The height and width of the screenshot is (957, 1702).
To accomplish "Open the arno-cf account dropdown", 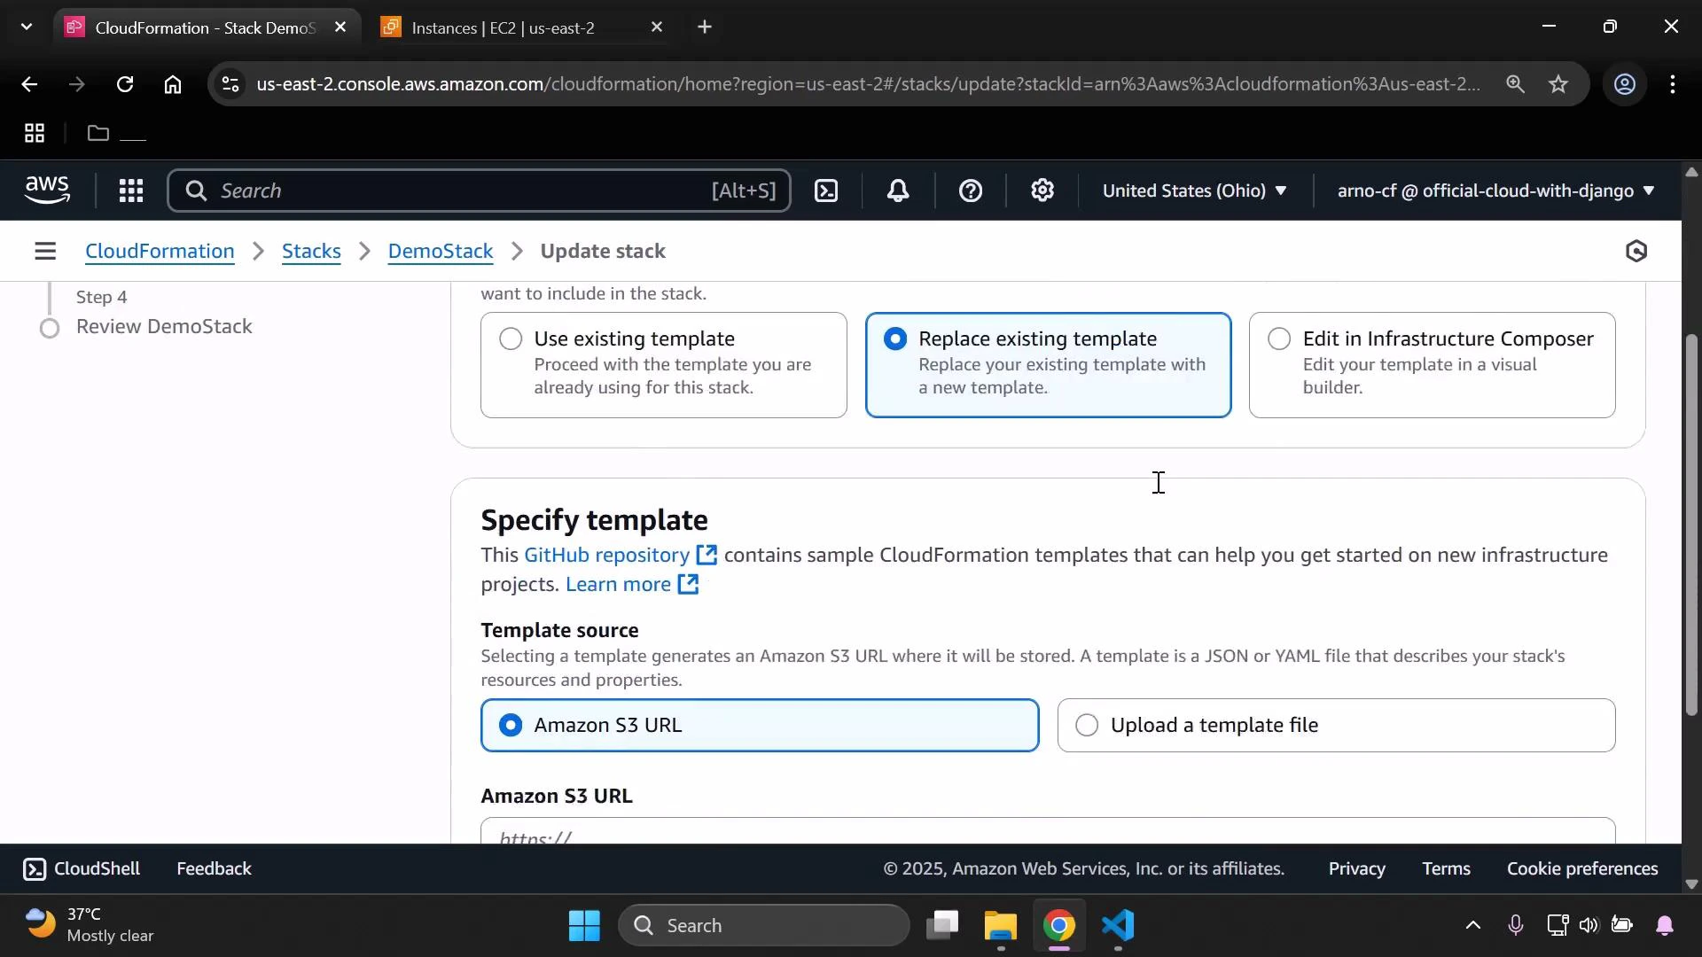I will pos(1495,191).
